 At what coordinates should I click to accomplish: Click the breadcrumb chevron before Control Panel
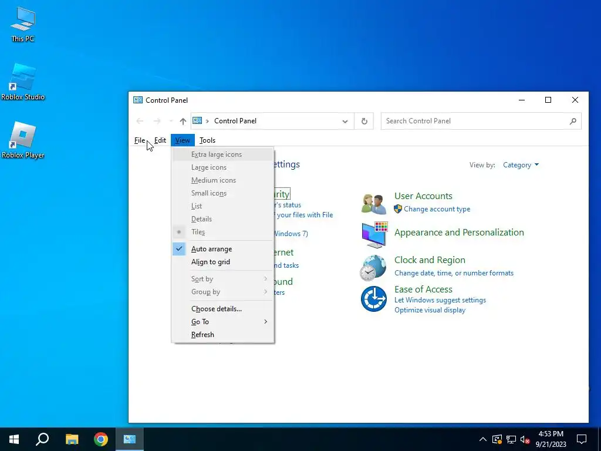tap(207, 121)
